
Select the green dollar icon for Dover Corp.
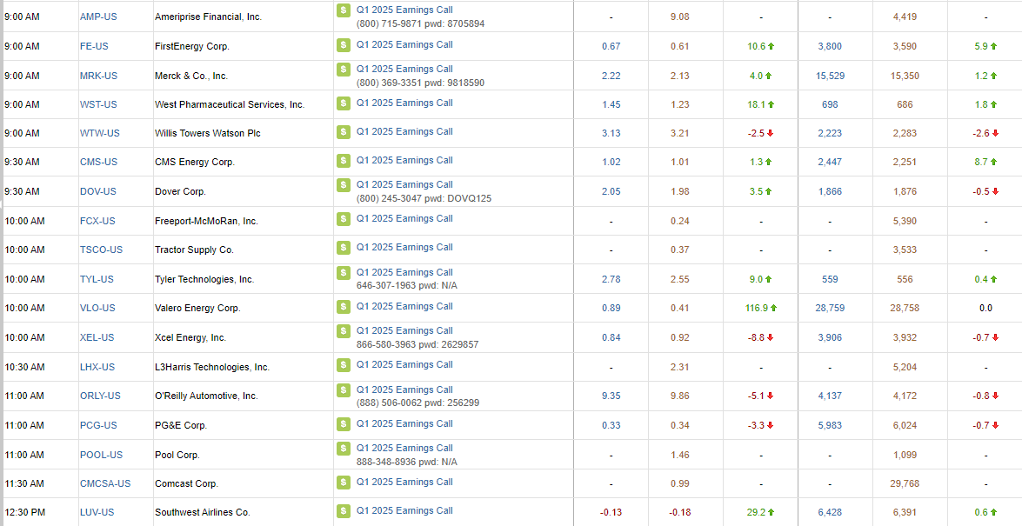[344, 184]
